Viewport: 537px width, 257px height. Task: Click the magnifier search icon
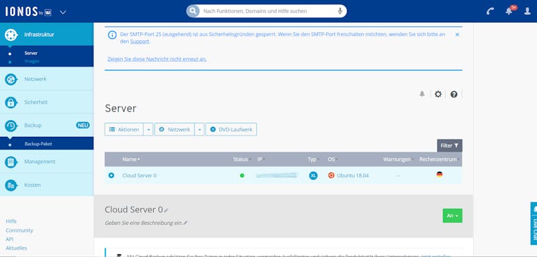(193, 11)
